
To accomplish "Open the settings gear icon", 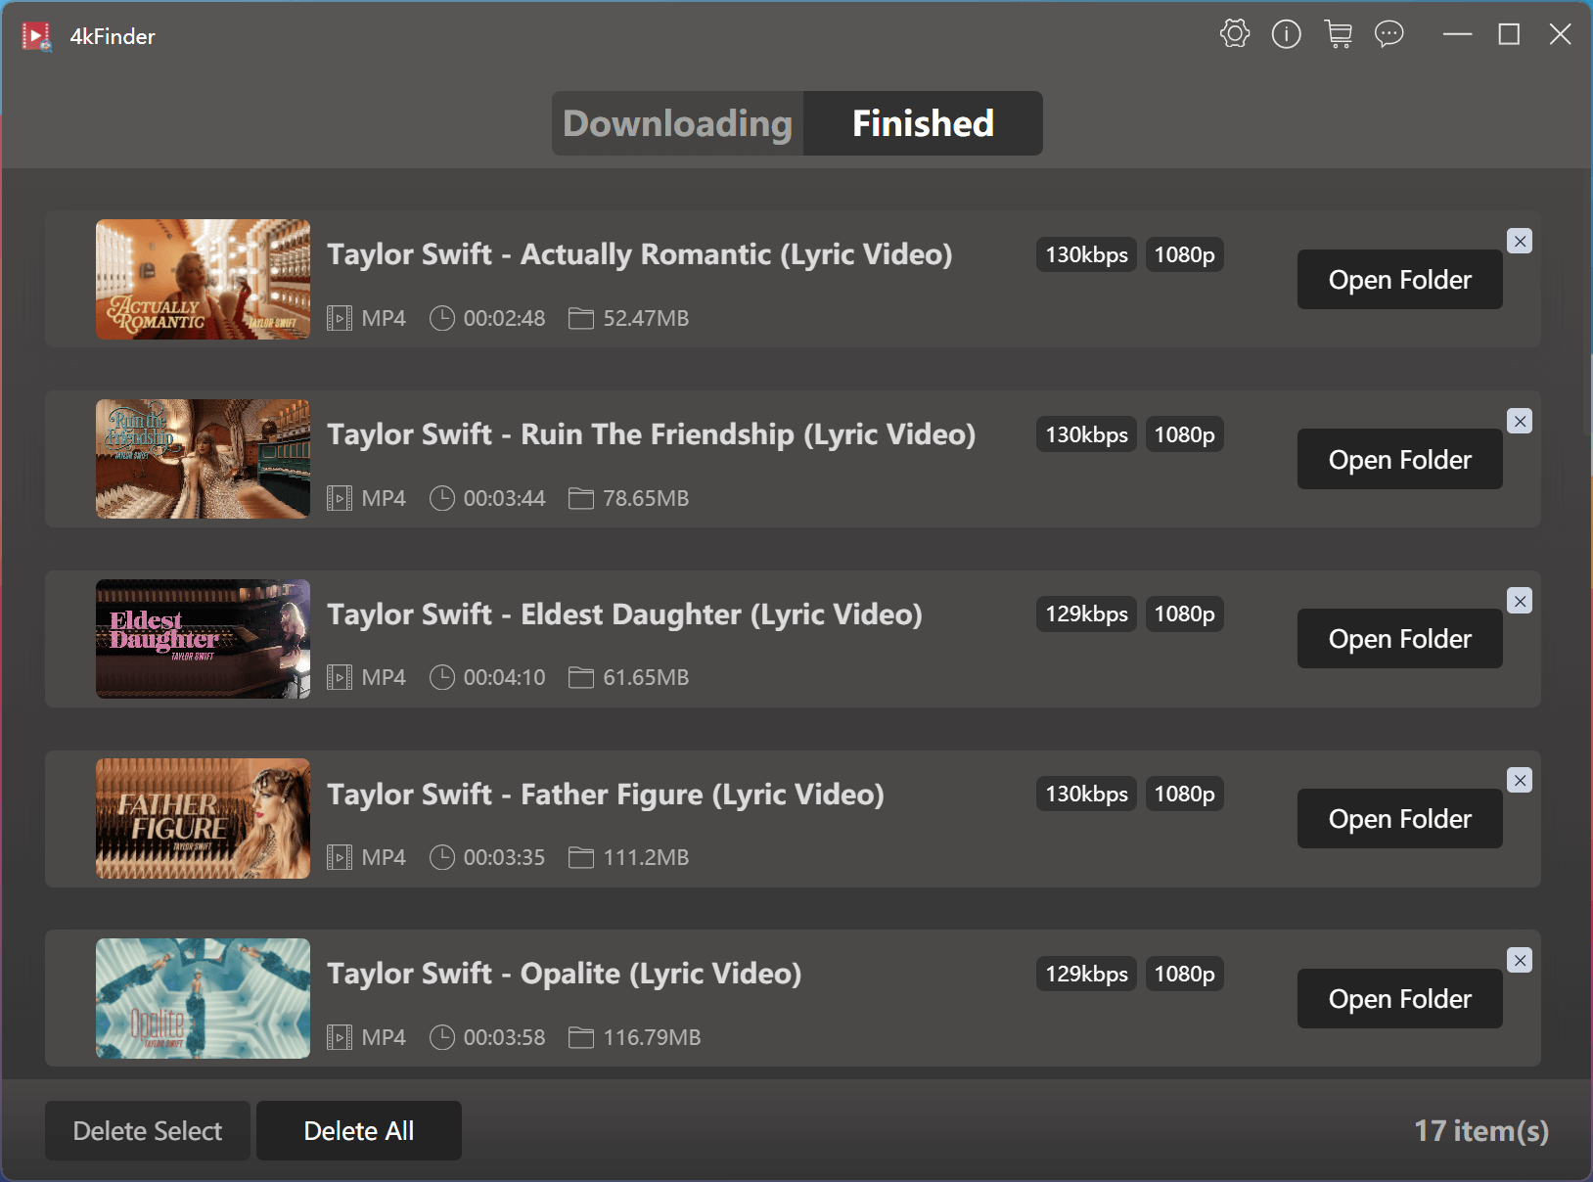I will tap(1235, 34).
